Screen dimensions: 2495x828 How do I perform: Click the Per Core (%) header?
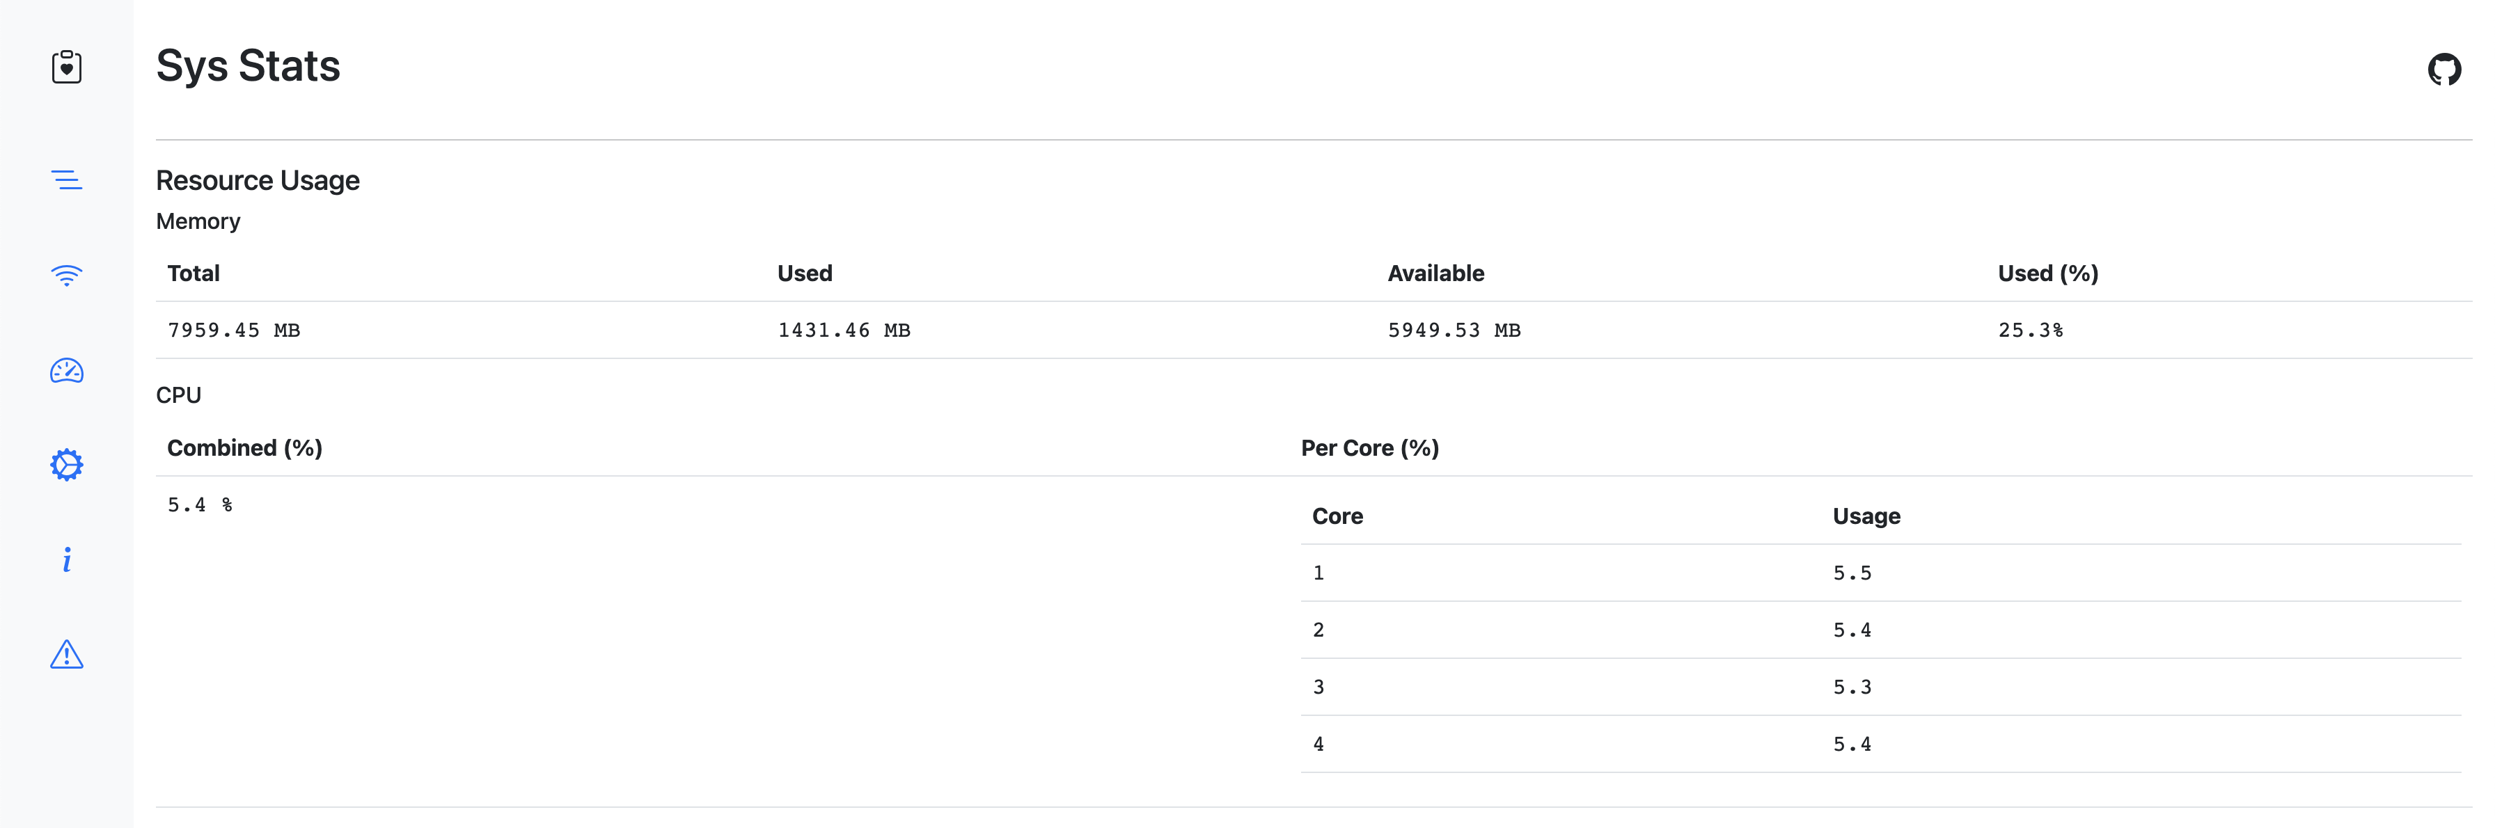click(x=1369, y=448)
